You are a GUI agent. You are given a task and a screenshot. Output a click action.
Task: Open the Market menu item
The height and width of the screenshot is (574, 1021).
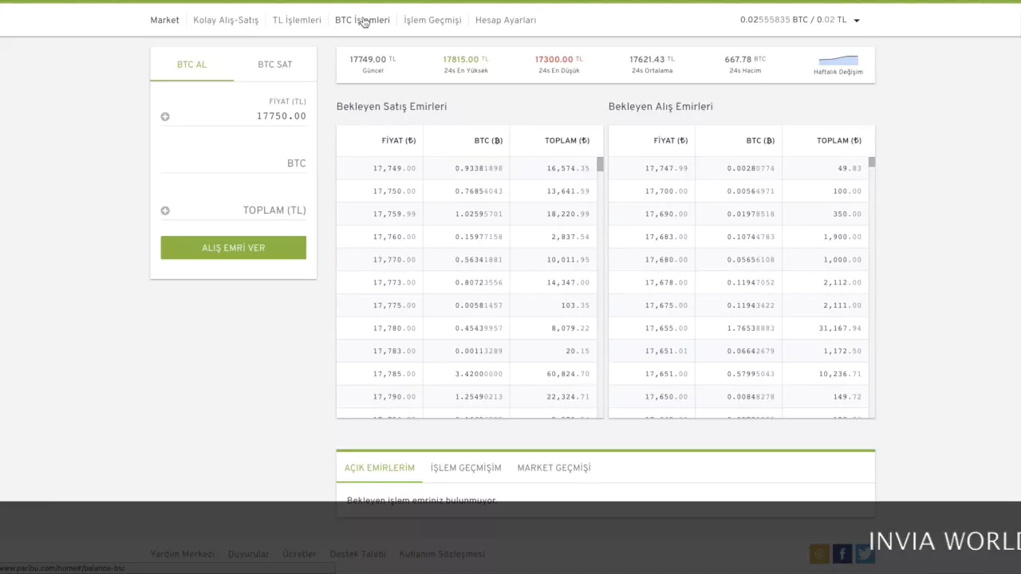click(x=165, y=20)
